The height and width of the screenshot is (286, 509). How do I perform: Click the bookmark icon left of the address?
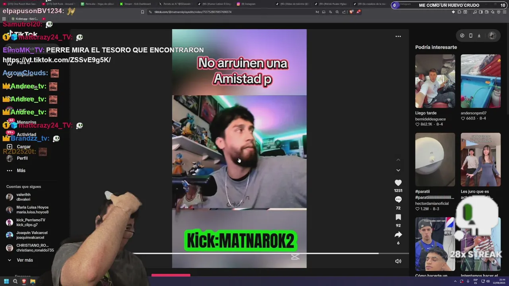[x=142, y=12]
